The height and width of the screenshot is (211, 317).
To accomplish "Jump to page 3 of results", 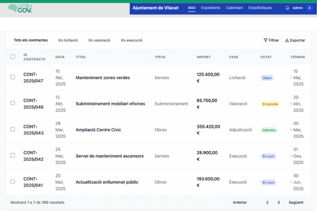I will pyautogui.click(x=278, y=202).
